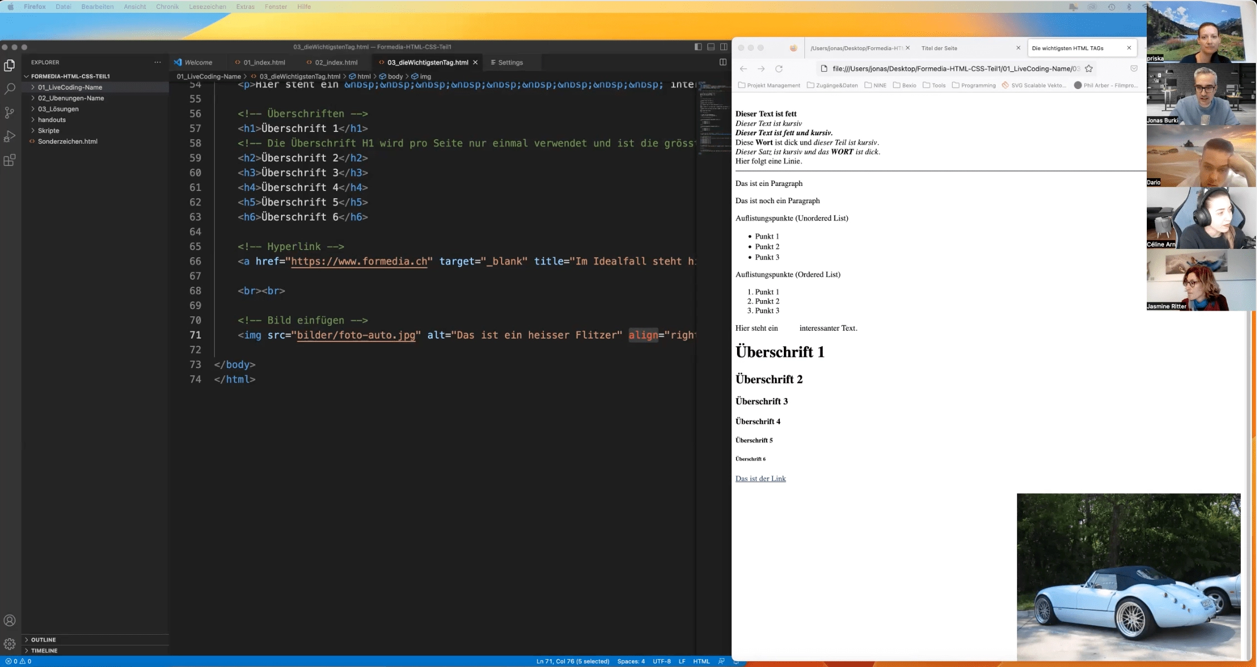The width and height of the screenshot is (1257, 667).
Task: Open the Search view in VS Code
Action: (9, 89)
